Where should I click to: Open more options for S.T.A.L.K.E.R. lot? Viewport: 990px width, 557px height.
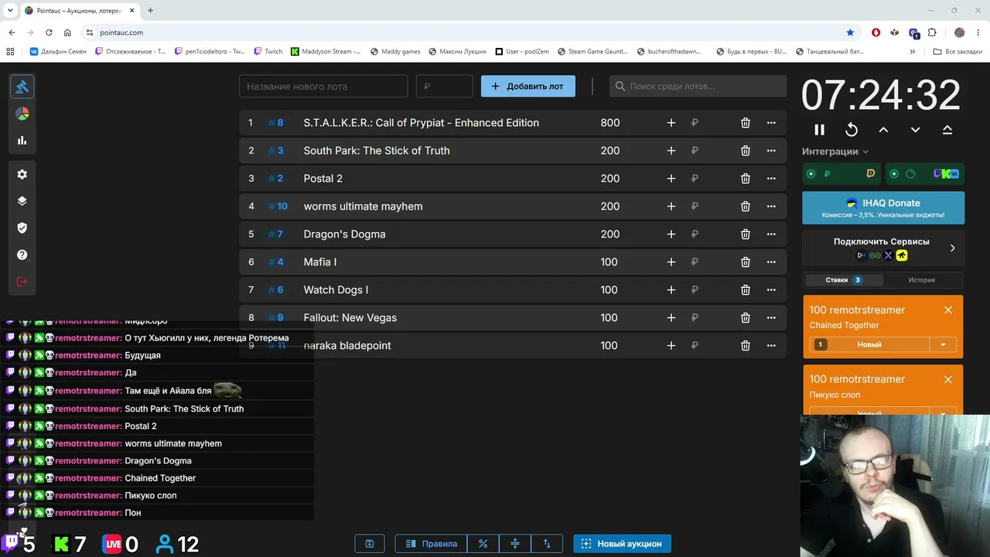point(771,123)
